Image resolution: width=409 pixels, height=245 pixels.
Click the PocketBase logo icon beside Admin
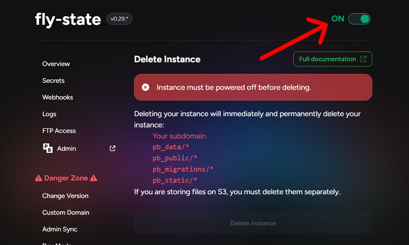[48, 148]
